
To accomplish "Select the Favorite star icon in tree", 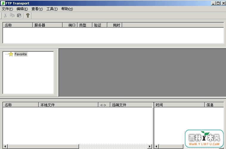I will coord(11,54).
